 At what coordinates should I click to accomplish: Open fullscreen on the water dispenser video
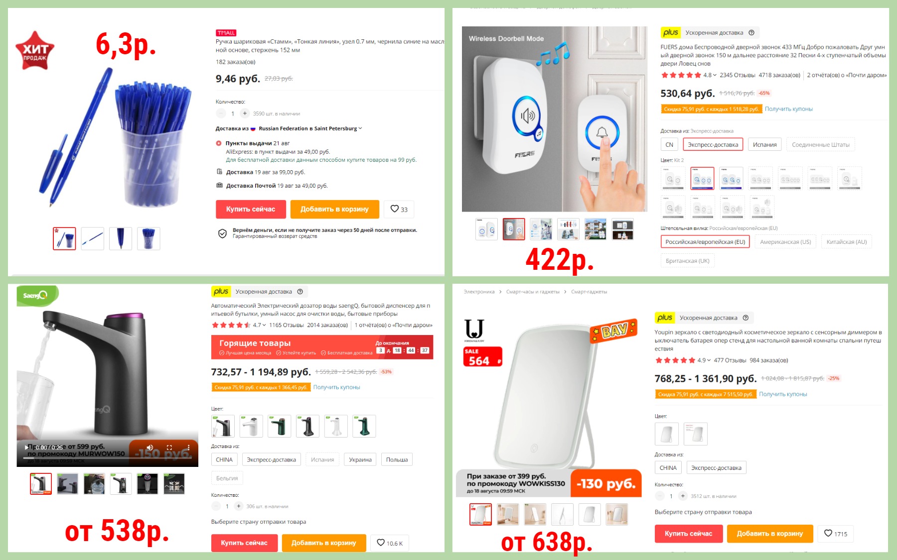click(x=169, y=447)
